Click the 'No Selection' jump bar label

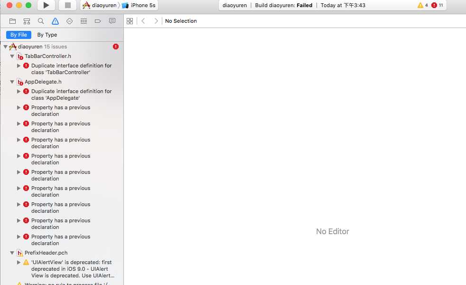click(x=181, y=21)
